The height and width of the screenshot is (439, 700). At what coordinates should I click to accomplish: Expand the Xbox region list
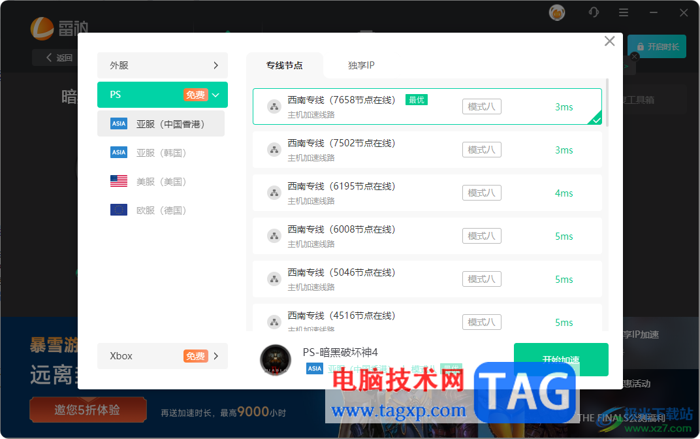[163, 356]
